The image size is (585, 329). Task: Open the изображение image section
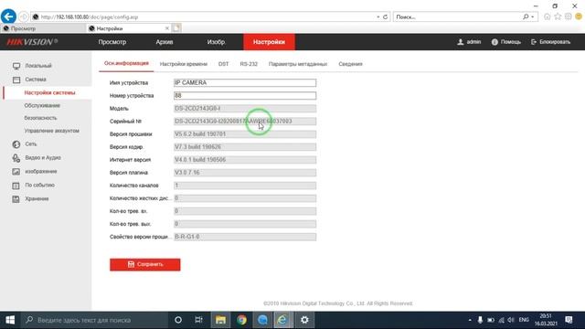coord(41,172)
